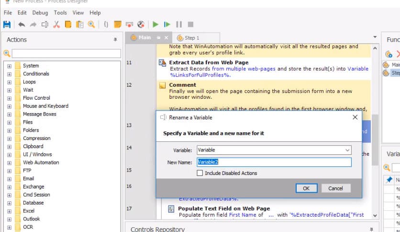
Task: Pin the Actions panel
Action: click(x=115, y=40)
